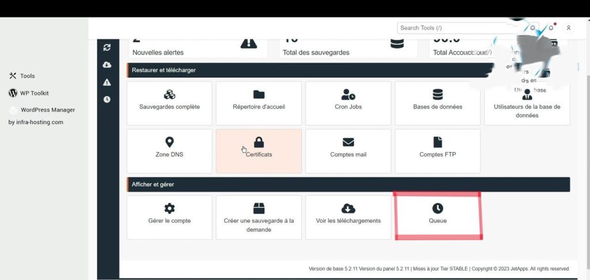This screenshot has width=590, height=280.
Task: Click the clock icon in dark sidebar
Action: [107, 99]
